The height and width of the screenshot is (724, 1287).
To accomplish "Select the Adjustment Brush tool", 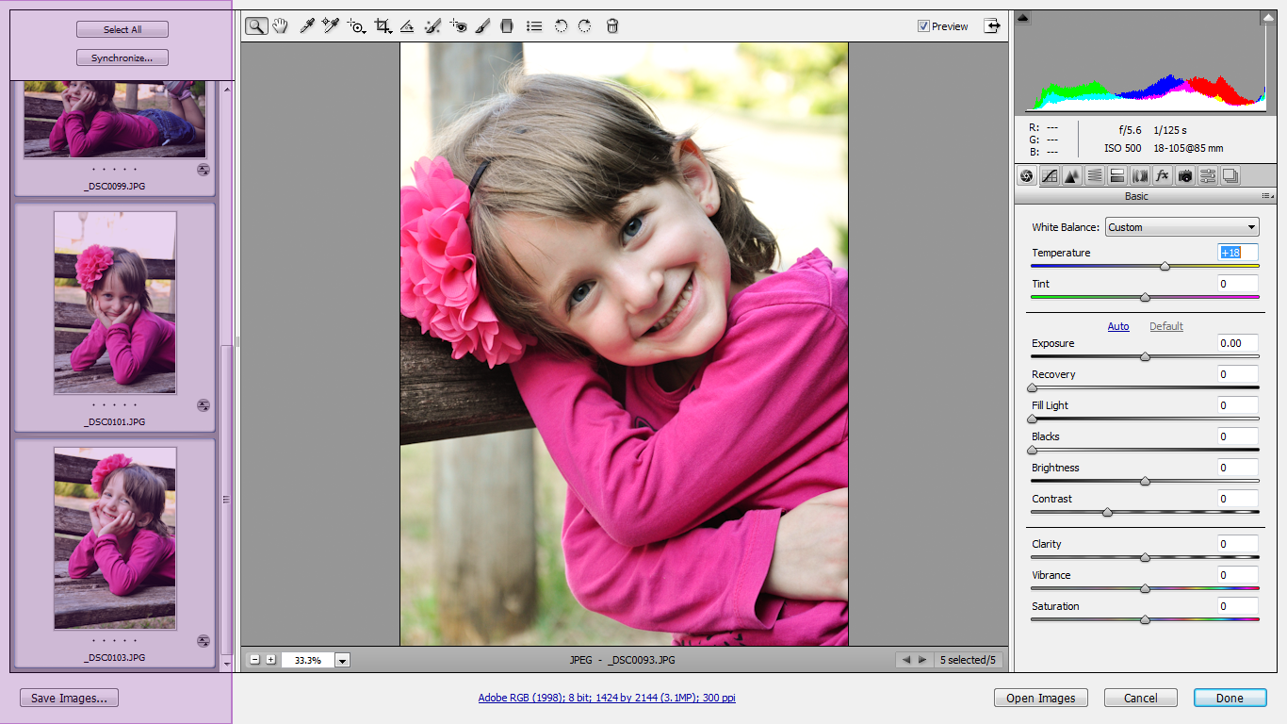I will click(x=482, y=26).
